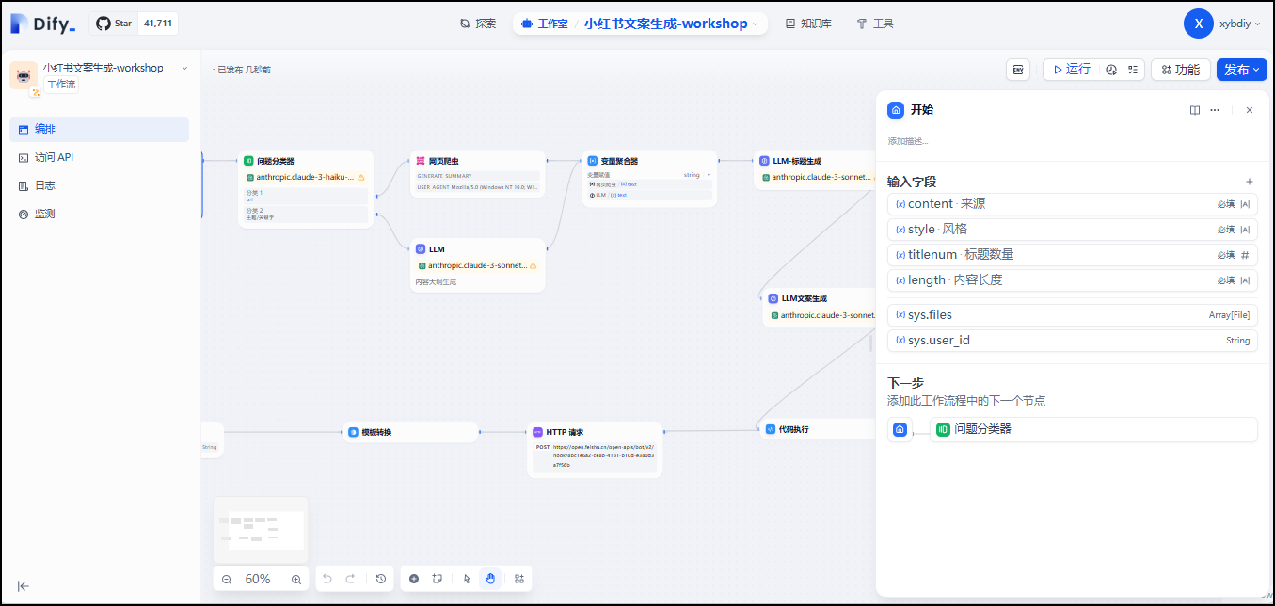Switch to the 知识库 tab
The image size is (1275, 606).
(x=808, y=24)
